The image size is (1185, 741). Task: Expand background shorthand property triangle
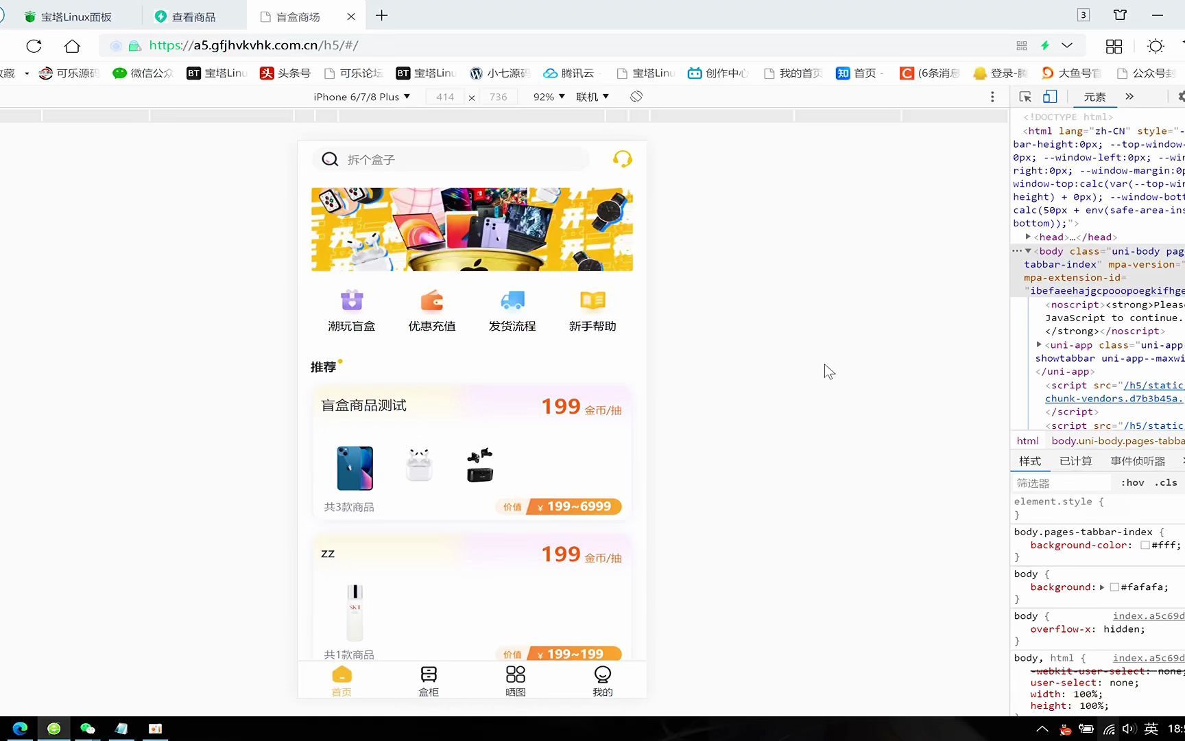[x=1102, y=587]
